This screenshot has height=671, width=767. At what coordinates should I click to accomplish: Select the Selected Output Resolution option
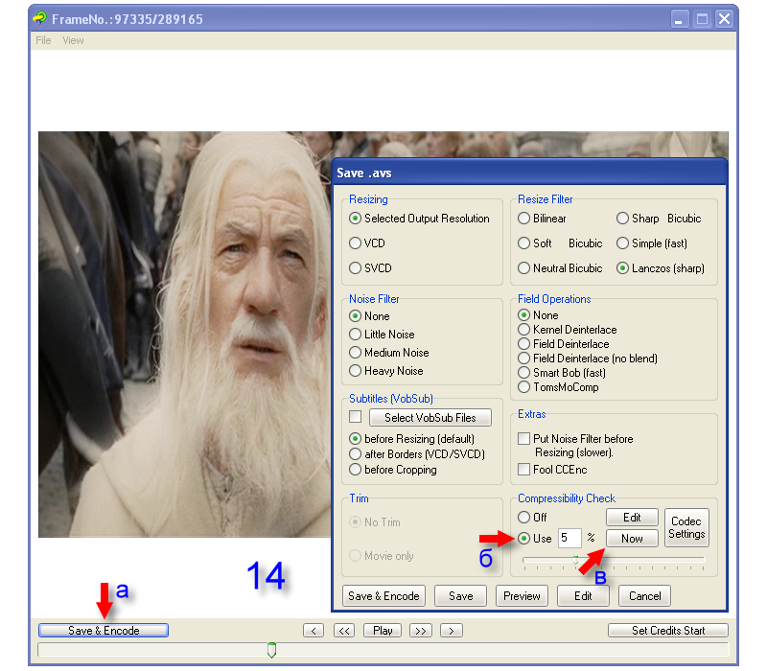pyautogui.click(x=419, y=219)
